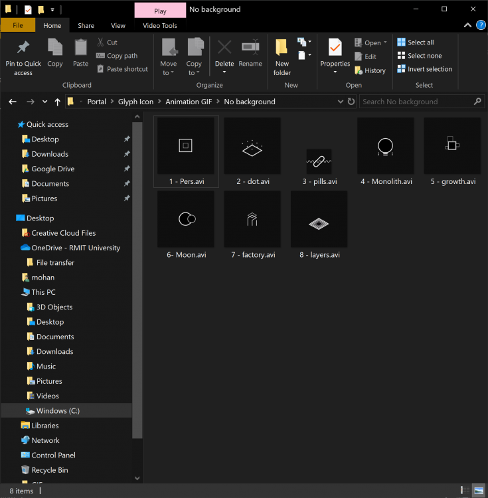Select Windows (C:) in navigation tree
Viewport: 488px width, 498px height.
pos(58,411)
